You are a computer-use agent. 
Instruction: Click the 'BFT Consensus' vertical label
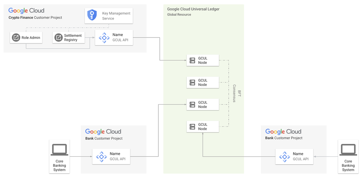tap(237, 93)
